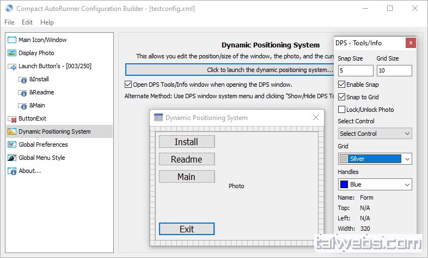This screenshot has height=258, width=428.
Task: Open the Global Menu Style icon
Action: click(12, 158)
